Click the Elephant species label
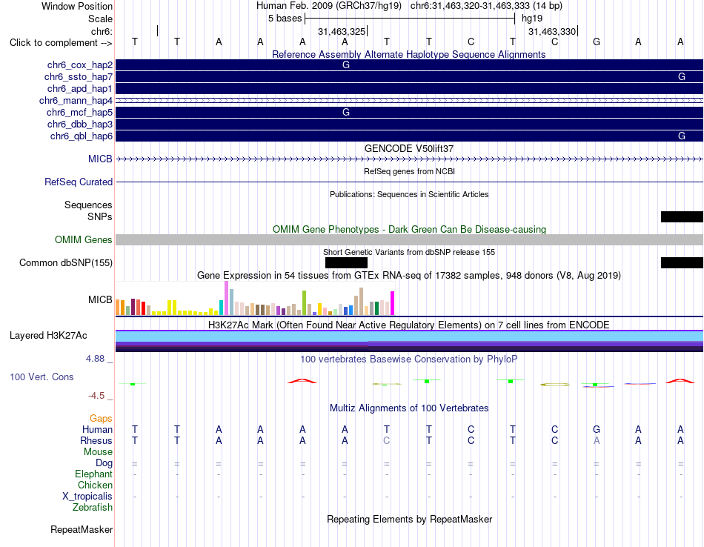This screenshot has width=704, height=547. point(94,474)
